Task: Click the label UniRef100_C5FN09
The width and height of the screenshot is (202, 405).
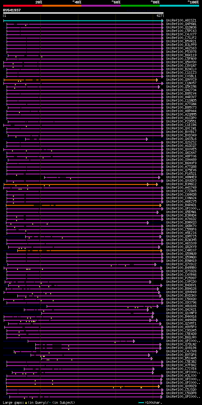Action: 181,59
